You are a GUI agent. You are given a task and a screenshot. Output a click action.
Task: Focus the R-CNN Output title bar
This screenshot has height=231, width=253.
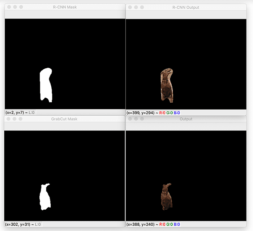click(x=186, y=7)
